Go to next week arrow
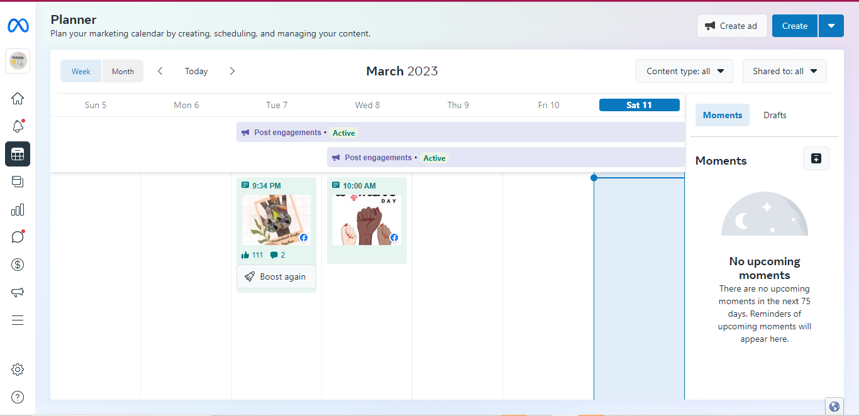859x416 pixels. 232,71
